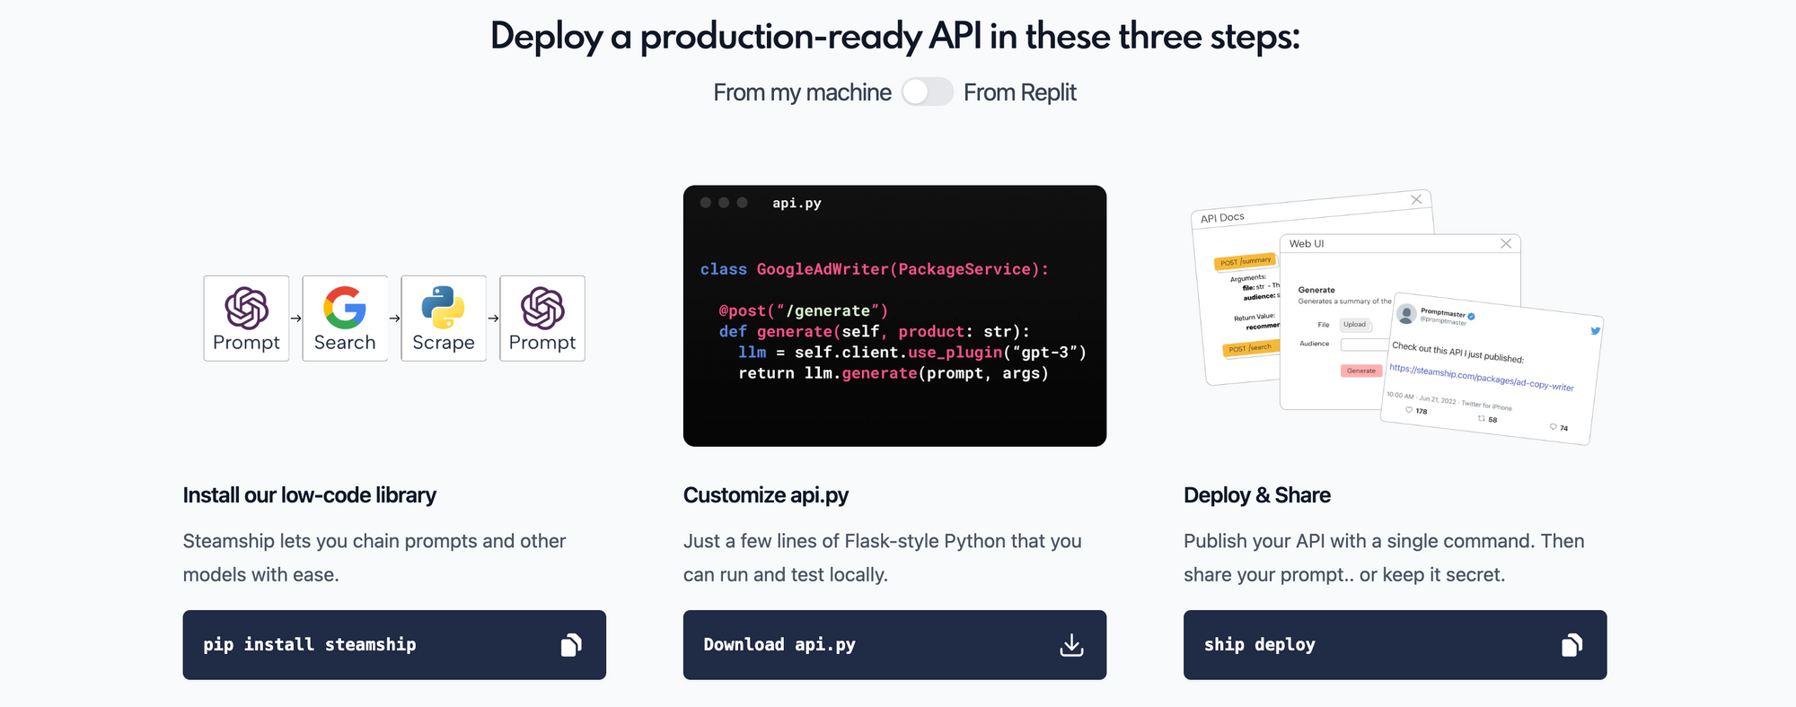This screenshot has width=1796, height=707.
Task: Copy the ship deploy command
Action: pyautogui.click(x=1571, y=645)
